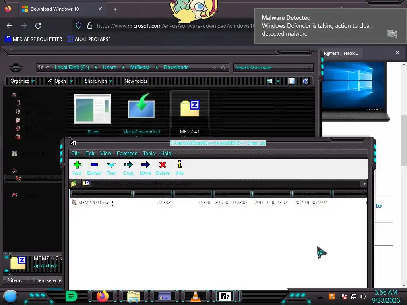Click the Explorer back navigation orb
The width and height of the screenshot is (407, 305).
point(16,68)
